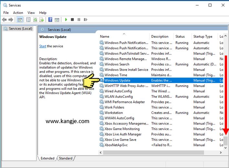This screenshot has width=229, height=168.
Task: Click the horizontal scrollbar left arrow
Action: click(101, 153)
